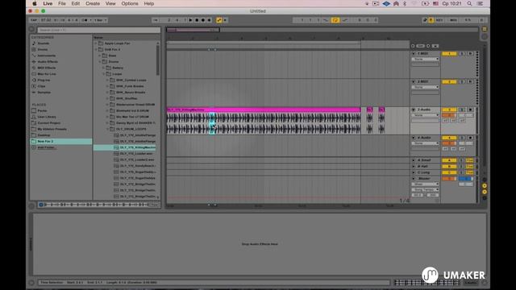
Task: Select the Instruments category
Action: pyautogui.click(x=47, y=56)
